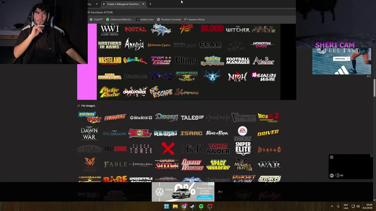The height and width of the screenshot is (211, 376).
Task: Open the Letterboxd Watchlist bookmark
Action: pos(119,20)
